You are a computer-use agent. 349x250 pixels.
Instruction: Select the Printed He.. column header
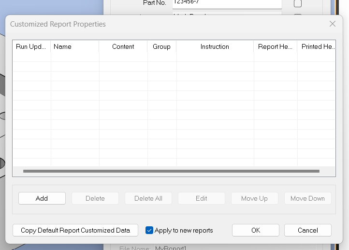(316, 46)
